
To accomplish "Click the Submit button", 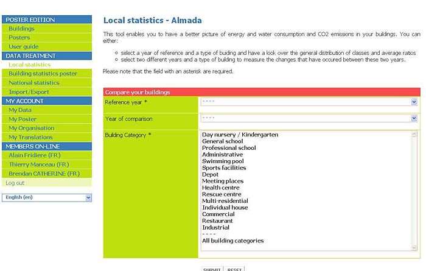I will 212,269.
